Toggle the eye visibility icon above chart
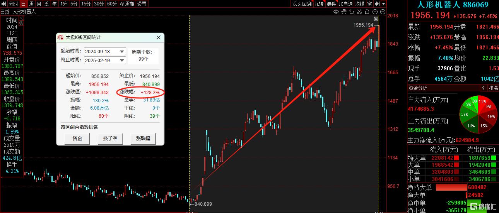 [337, 12]
